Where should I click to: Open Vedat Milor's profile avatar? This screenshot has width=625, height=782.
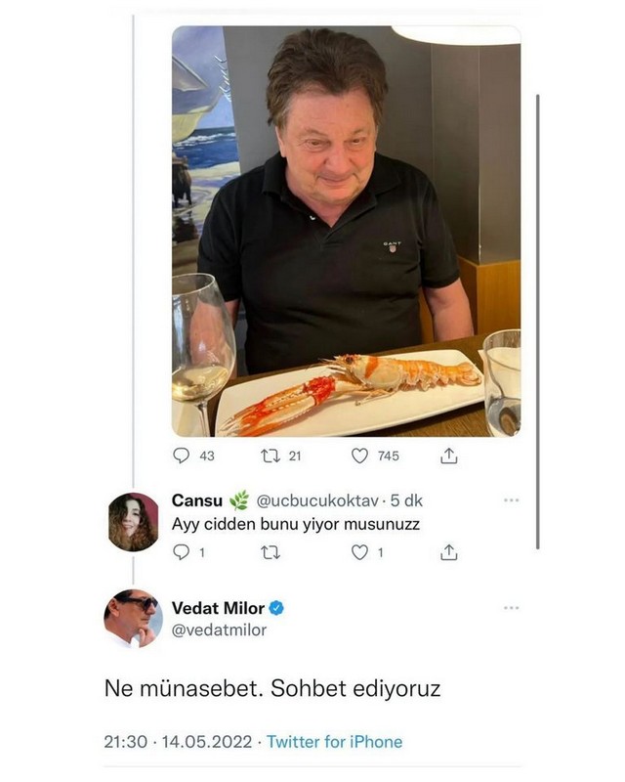tap(133, 619)
